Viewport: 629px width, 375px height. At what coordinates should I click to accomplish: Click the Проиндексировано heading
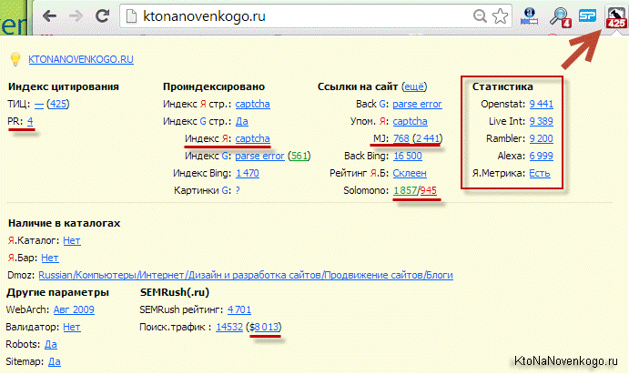pyautogui.click(x=214, y=87)
